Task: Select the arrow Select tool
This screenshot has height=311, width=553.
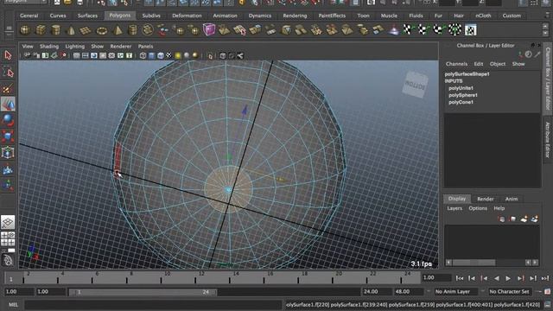Action: click(x=8, y=55)
